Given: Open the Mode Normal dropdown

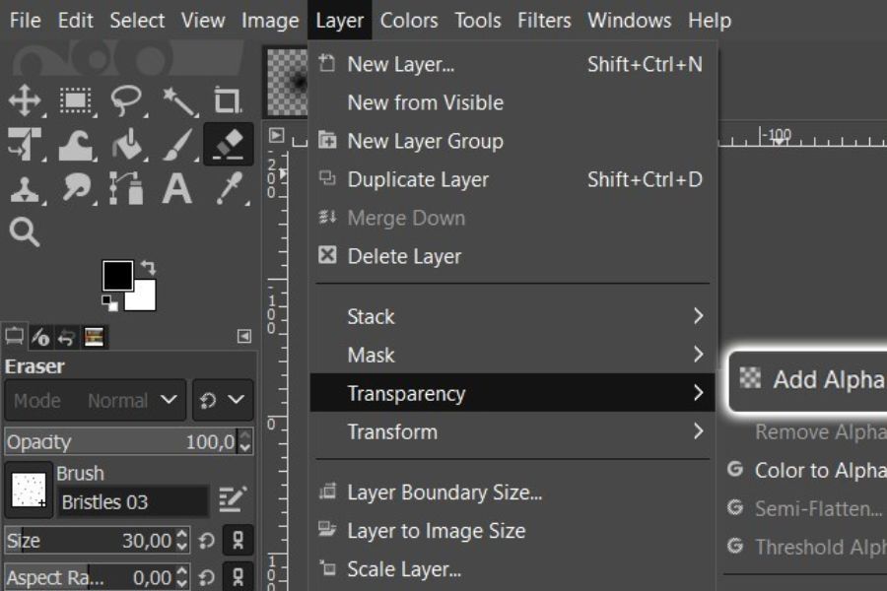Looking at the screenshot, I should (95, 401).
